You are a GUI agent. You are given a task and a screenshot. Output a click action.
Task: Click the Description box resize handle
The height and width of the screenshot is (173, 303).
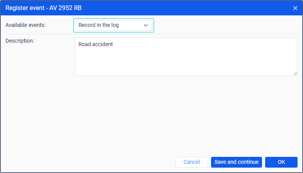(x=295, y=73)
